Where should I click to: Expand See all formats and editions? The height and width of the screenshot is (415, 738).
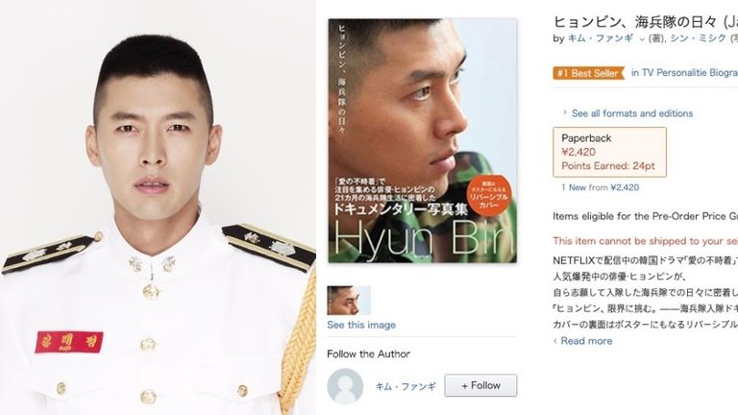click(x=631, y=113)
